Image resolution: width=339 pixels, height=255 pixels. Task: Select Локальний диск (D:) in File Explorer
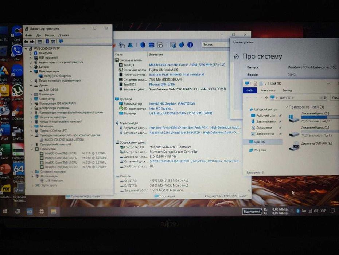coord(313,132)
